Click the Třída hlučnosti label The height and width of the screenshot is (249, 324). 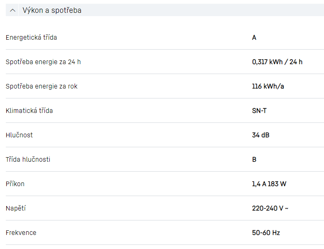pos(28,160)
